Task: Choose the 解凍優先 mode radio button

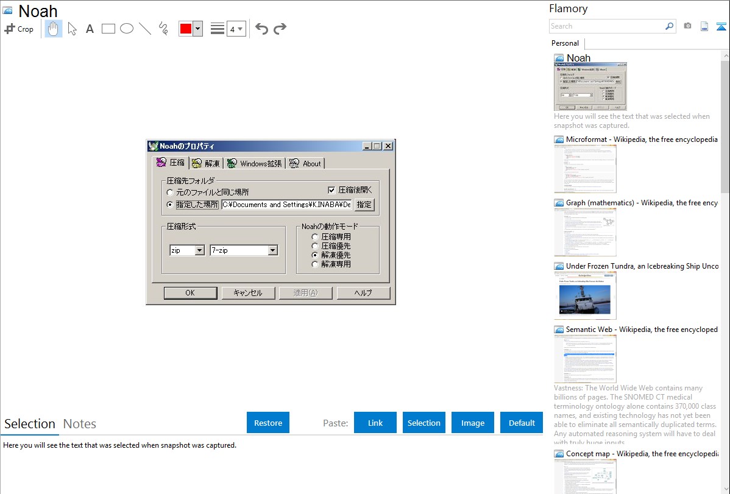Action: (x=315, y=255)
